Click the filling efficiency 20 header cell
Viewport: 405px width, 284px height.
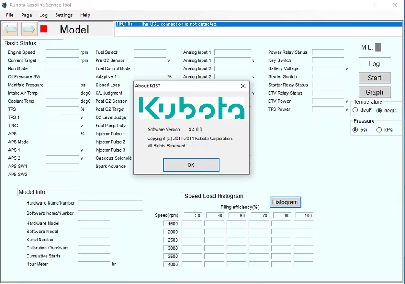193,216
